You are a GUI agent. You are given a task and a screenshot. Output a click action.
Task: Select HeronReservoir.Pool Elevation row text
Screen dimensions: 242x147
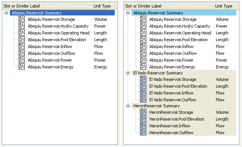tap(177, 119)
